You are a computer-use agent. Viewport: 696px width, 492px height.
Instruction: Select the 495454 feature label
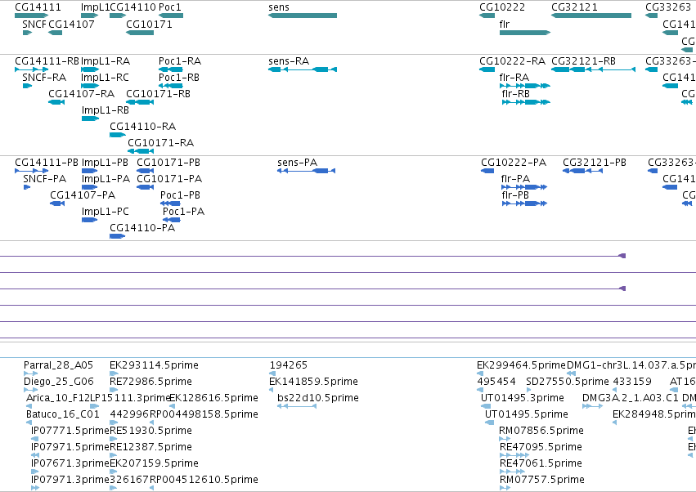[496, 382]
